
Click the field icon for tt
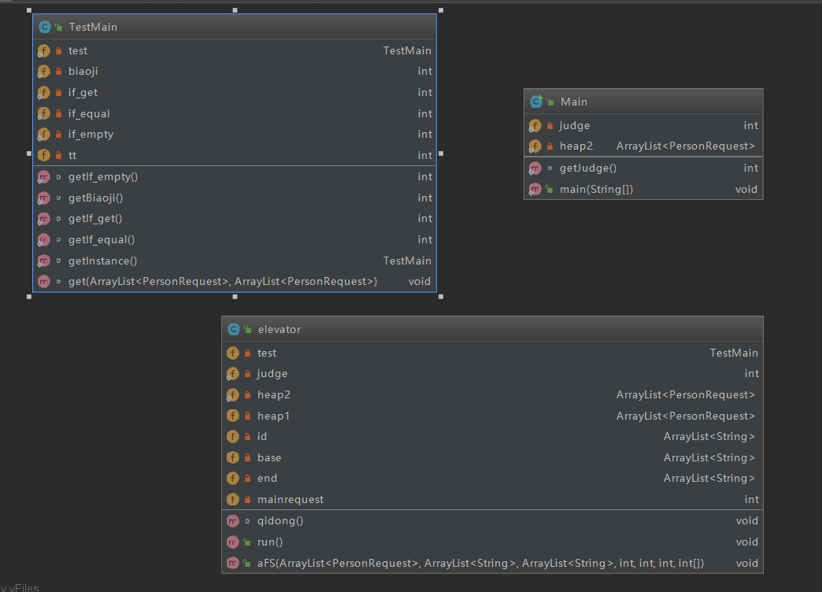click(x=43, y=155)
